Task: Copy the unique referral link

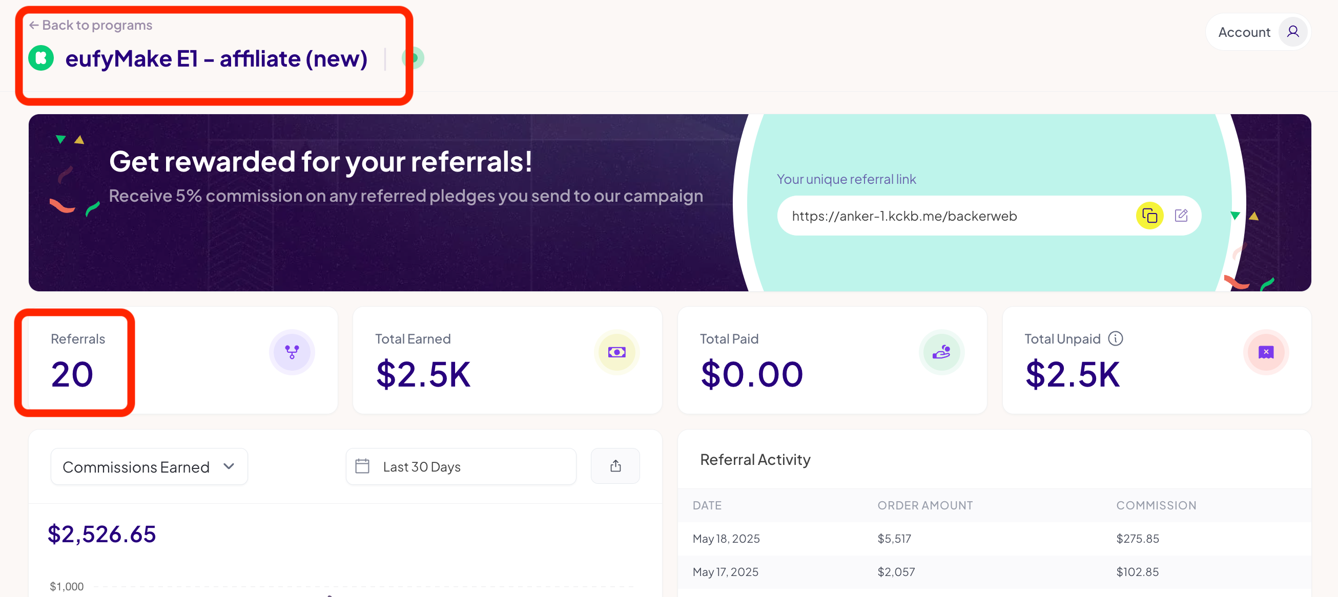Action: 1149,216
